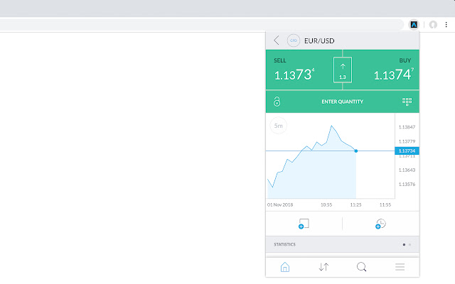
Task: Open the browser three-dot menu
Action: pos(446,25)
